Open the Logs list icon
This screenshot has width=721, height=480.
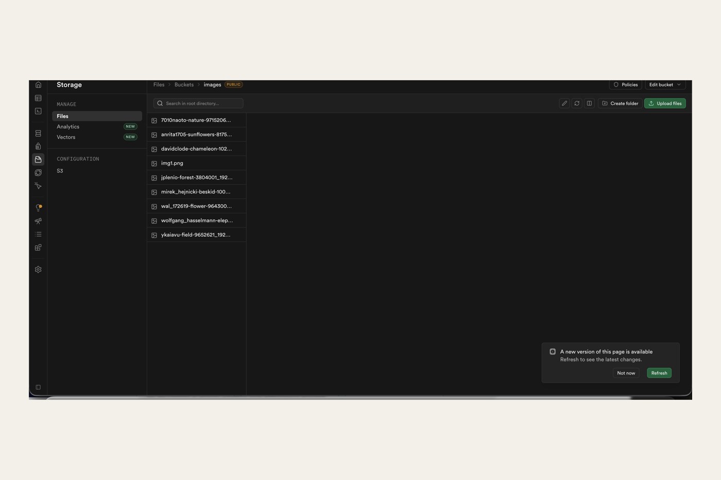point(38,234)
